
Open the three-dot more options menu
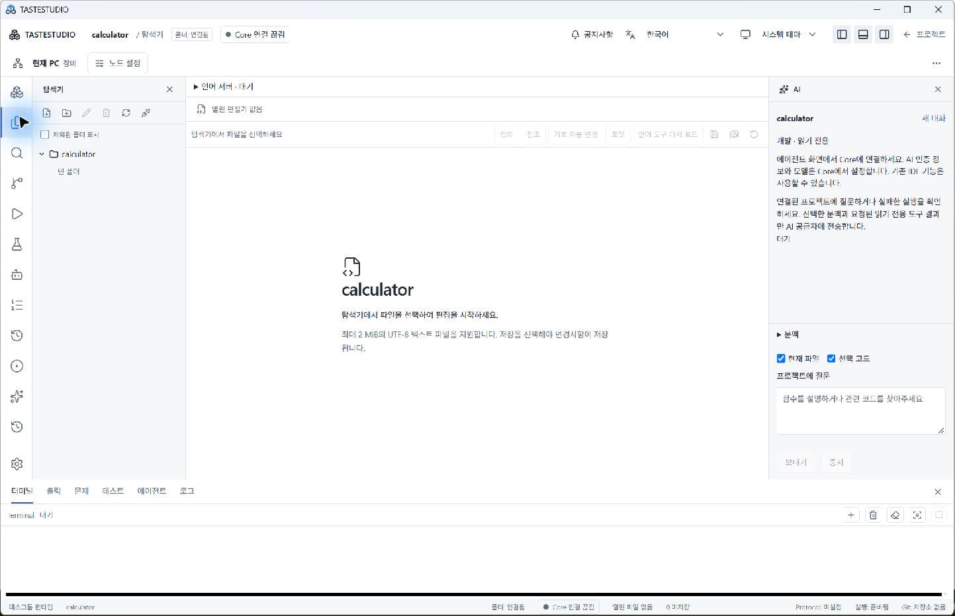coord(936,64)
